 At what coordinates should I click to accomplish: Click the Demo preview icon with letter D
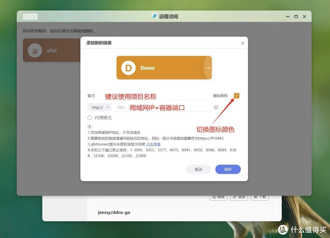coord(128,68)
